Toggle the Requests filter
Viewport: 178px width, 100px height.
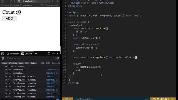[x=56, y=63]
